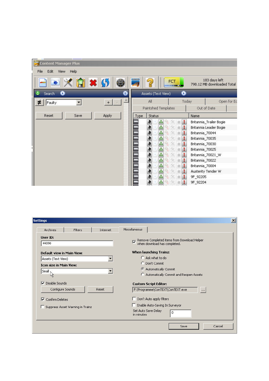Viewport: 269px width, 381px height.
Task: Click the new asset page icon
Action: 42,82
